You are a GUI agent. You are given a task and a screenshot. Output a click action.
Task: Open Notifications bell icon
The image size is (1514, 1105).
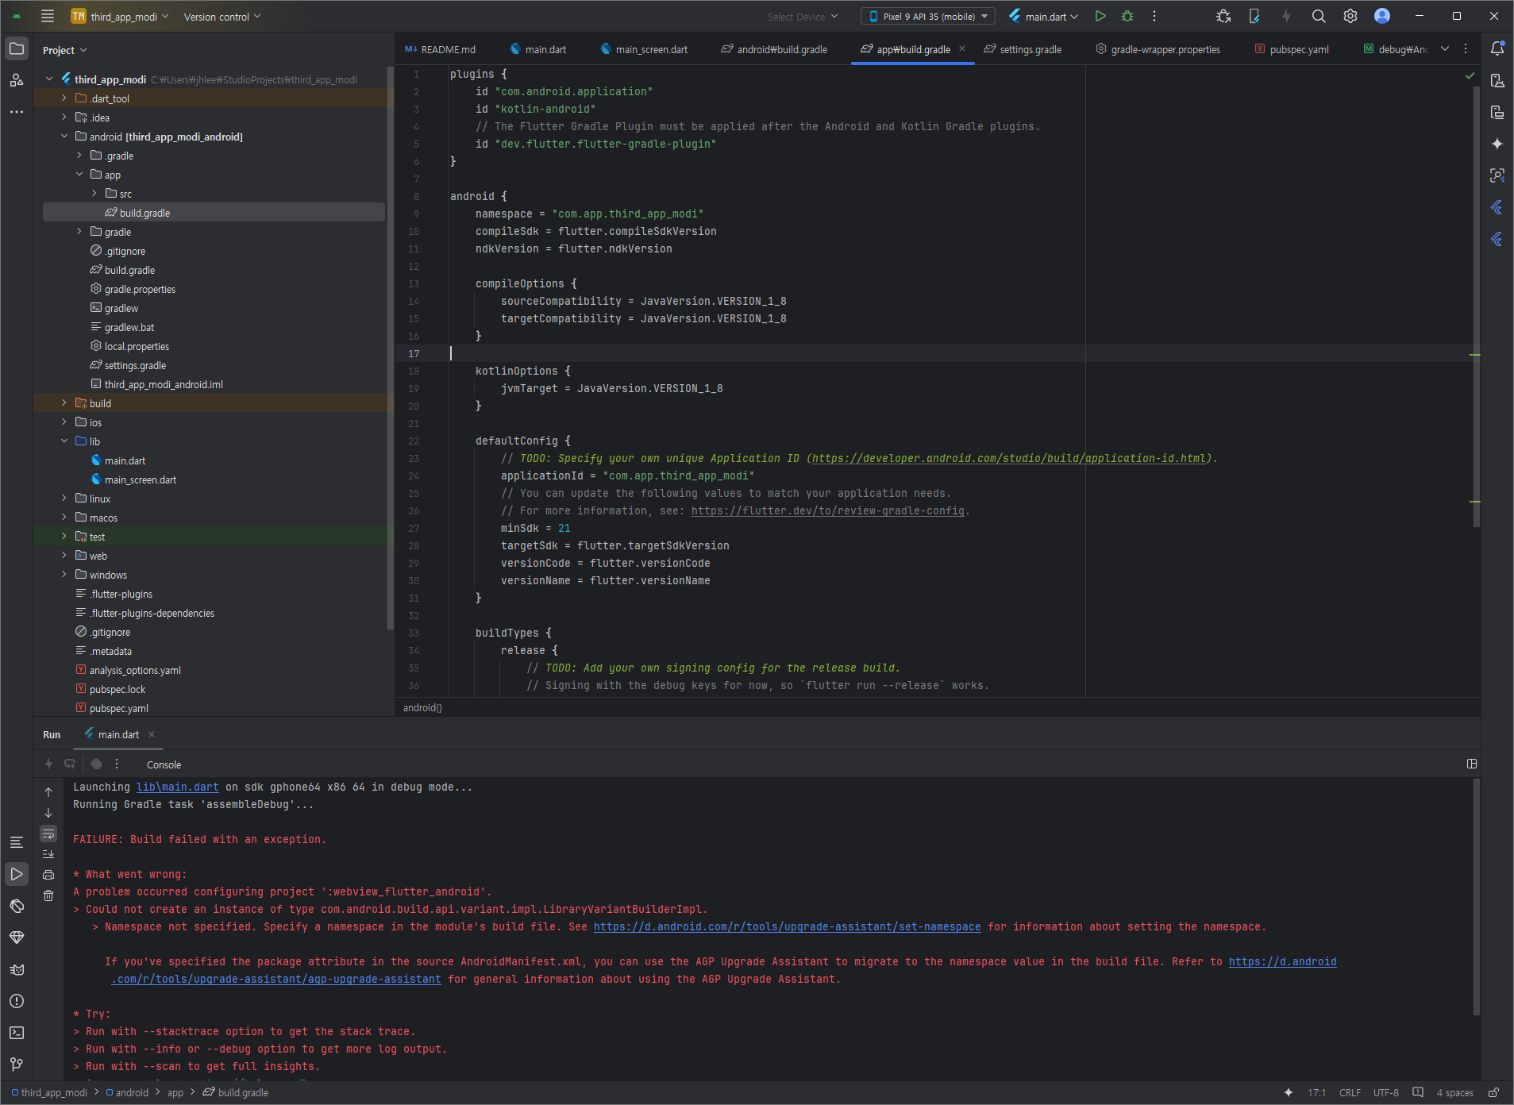point(1497,48)
